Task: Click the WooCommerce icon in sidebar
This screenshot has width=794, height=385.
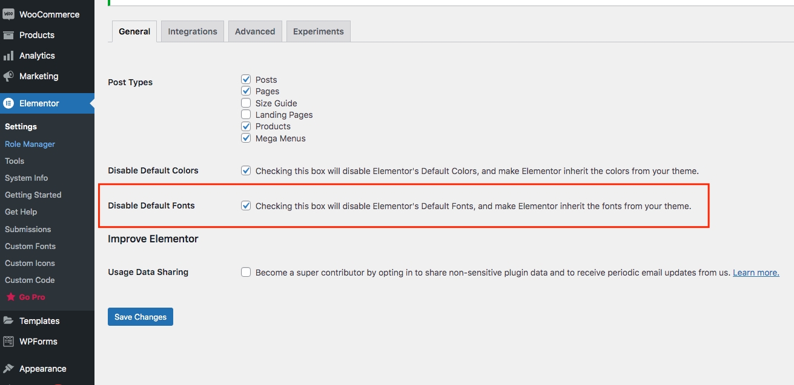Action: 8,15
